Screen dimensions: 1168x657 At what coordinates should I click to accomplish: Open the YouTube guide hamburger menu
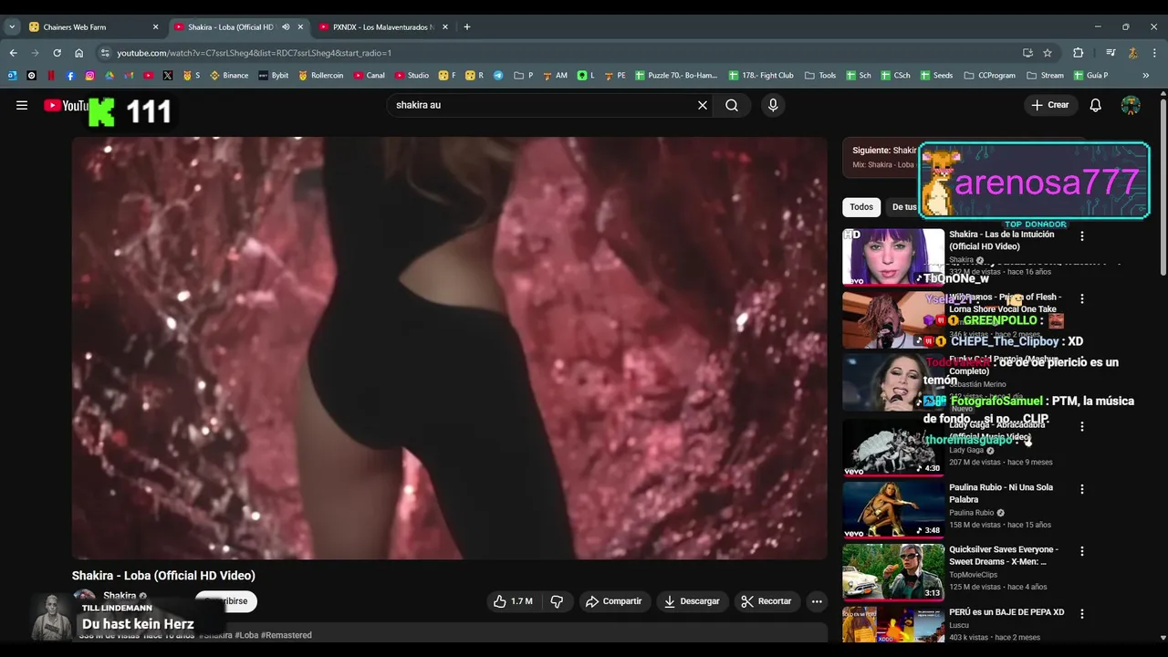[22, 105]
